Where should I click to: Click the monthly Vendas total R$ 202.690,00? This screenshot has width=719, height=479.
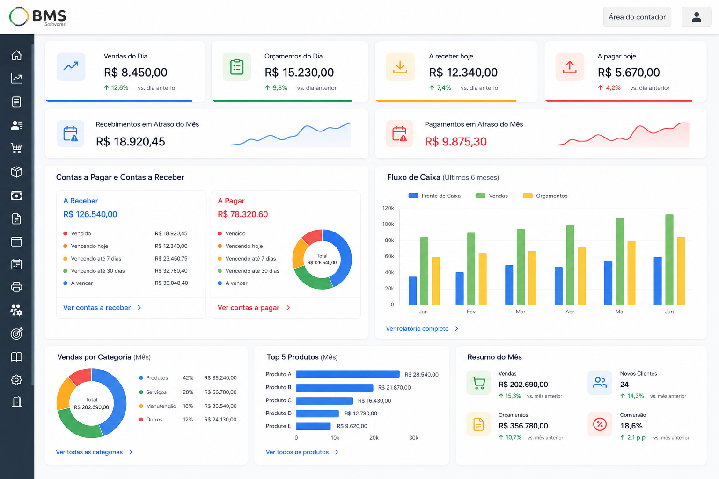click(x=523, y=385)
